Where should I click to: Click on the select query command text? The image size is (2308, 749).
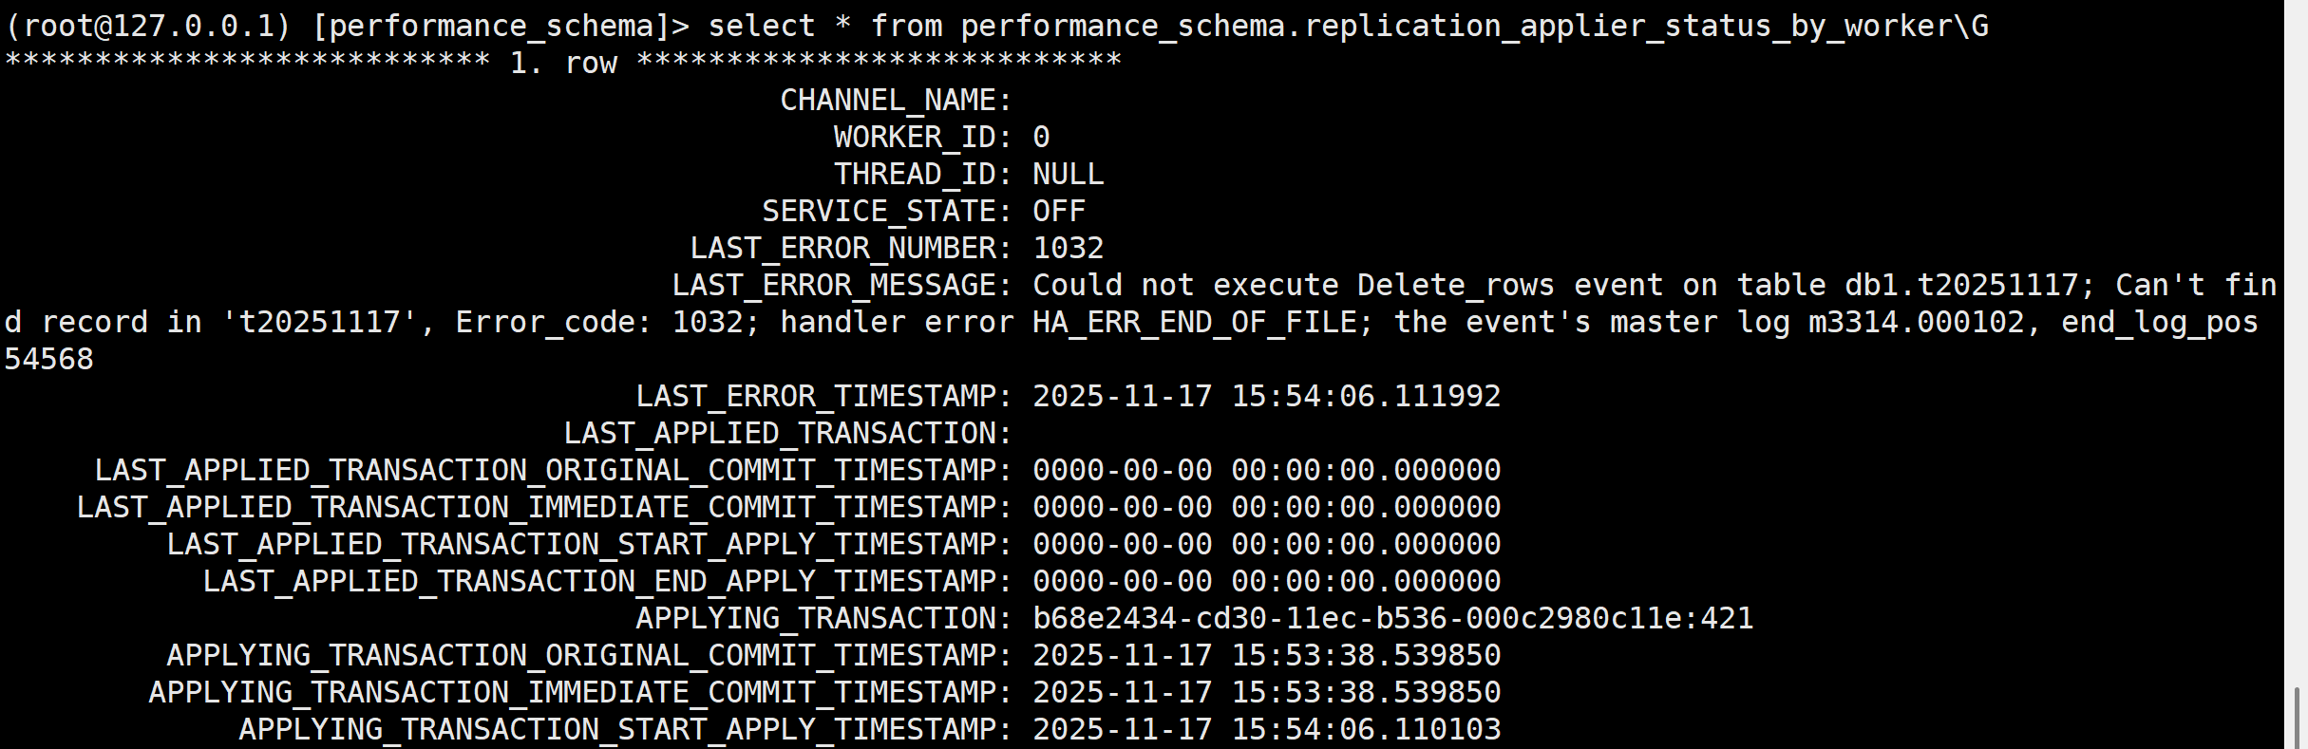pyautogui.click(x=1348, y=26)
